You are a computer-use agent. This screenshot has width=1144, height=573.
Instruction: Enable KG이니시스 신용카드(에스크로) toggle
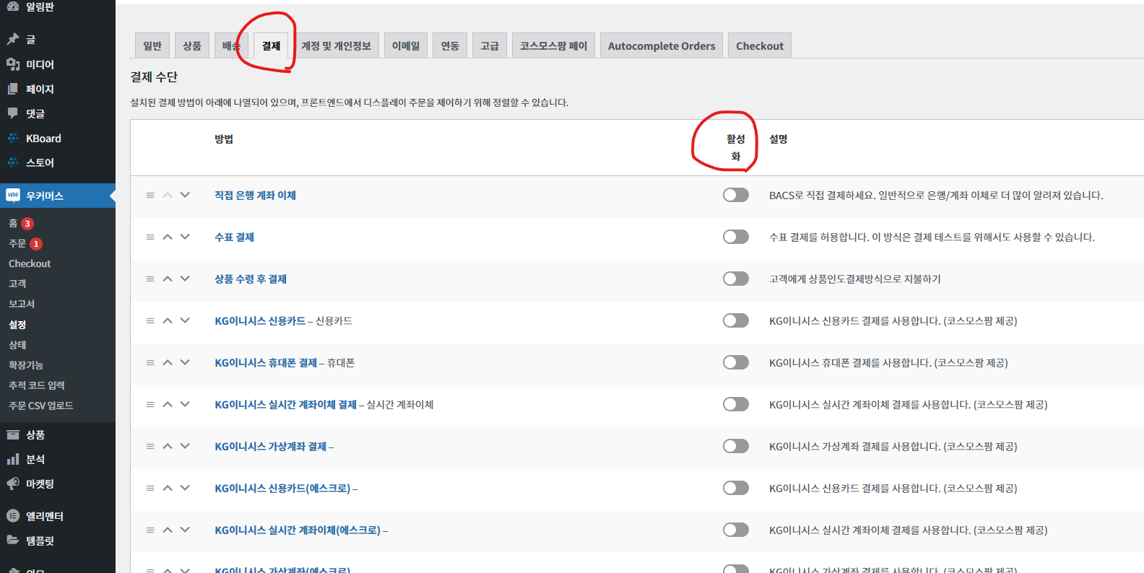pyautogui.click(x=736, y=488)
